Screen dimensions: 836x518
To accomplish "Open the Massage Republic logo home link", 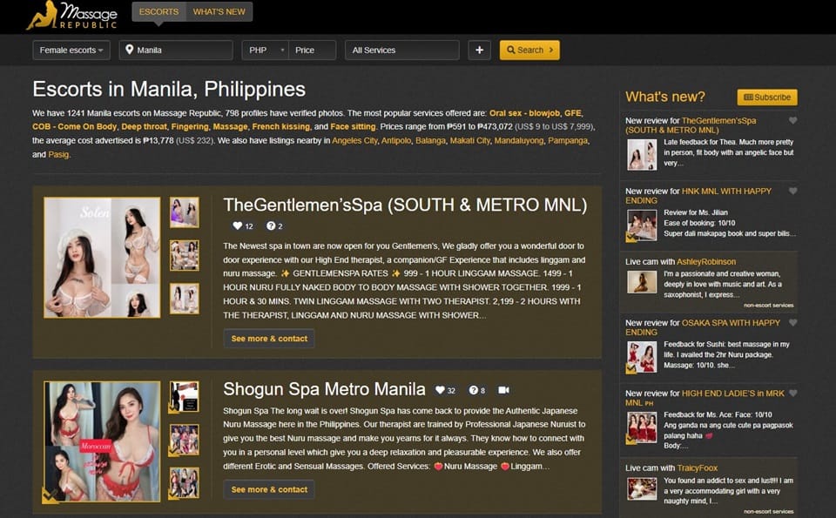I will coord(72,16).
